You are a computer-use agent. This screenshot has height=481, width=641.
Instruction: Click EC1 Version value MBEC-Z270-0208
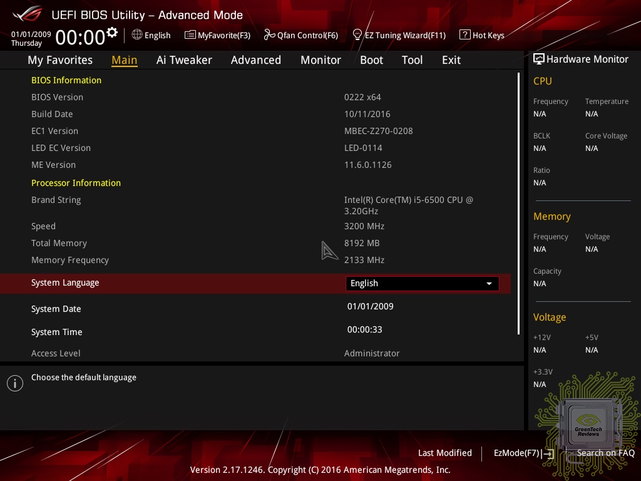(x=379, y=132)
